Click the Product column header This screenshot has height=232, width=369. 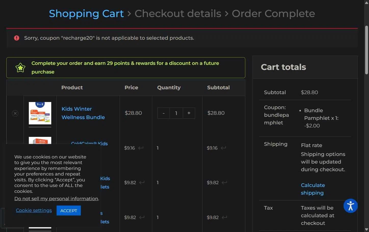(x=72, y=88)
